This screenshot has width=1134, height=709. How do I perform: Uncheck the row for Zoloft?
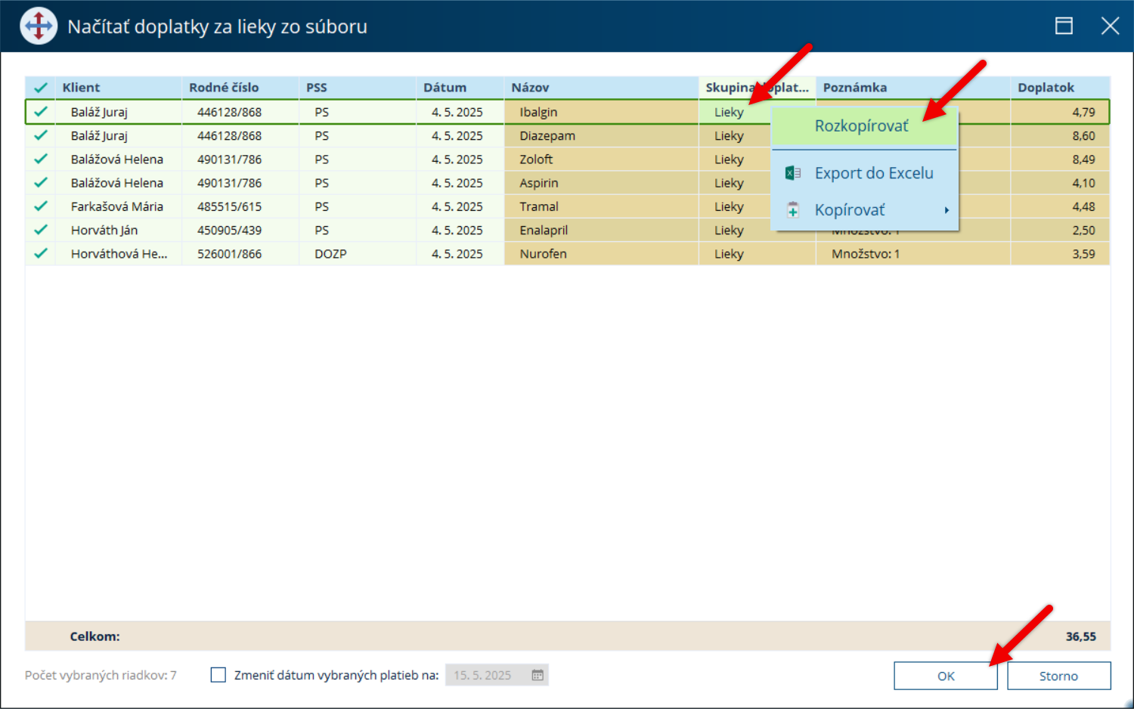click(40, 159)
